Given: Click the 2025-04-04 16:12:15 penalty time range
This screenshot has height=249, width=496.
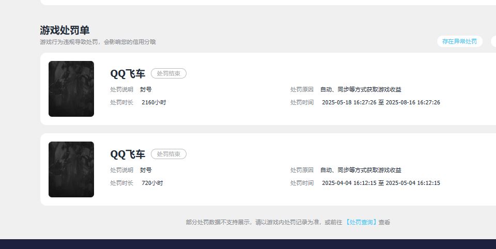Looking at the screenshot, I should (381, 183).
